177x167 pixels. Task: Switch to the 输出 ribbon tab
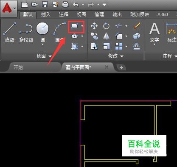pyautogui.click(x=117, y=14)
